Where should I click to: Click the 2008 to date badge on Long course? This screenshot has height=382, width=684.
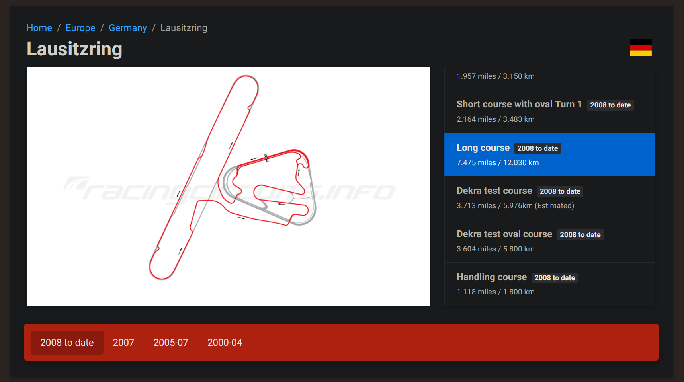coord(537,148)
